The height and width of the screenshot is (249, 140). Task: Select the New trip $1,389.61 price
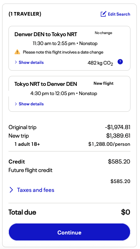coord(118,136)
